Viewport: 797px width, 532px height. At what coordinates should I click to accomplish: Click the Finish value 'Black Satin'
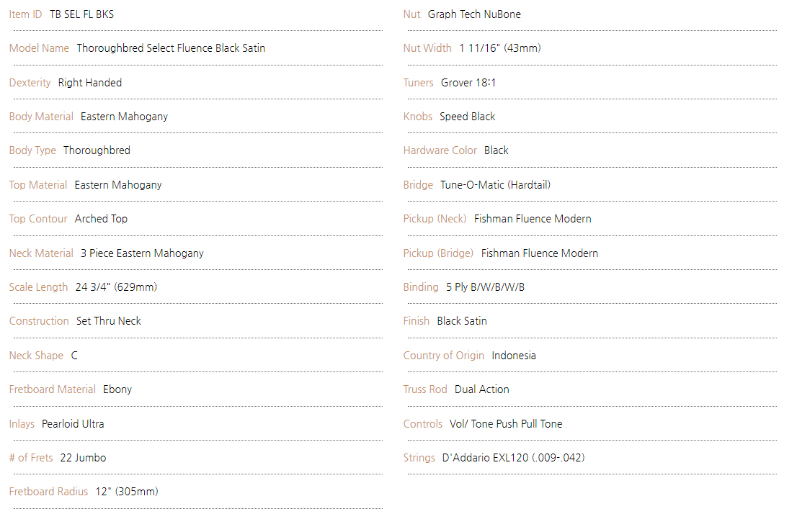(x=462, y=321)
